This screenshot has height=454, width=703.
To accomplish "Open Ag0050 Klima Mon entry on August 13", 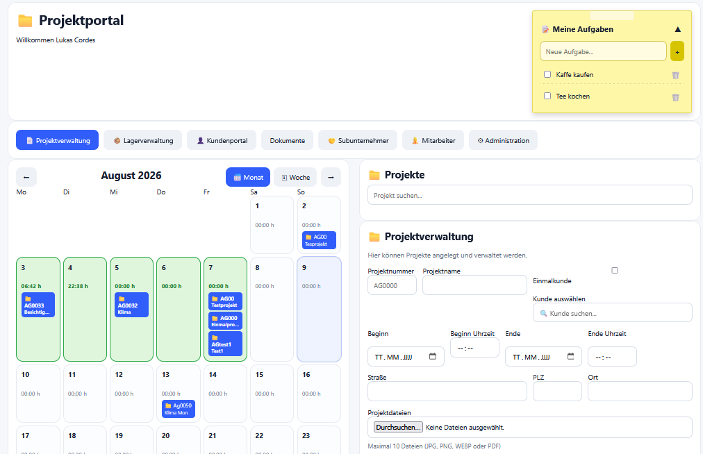I will click(179, 409).
